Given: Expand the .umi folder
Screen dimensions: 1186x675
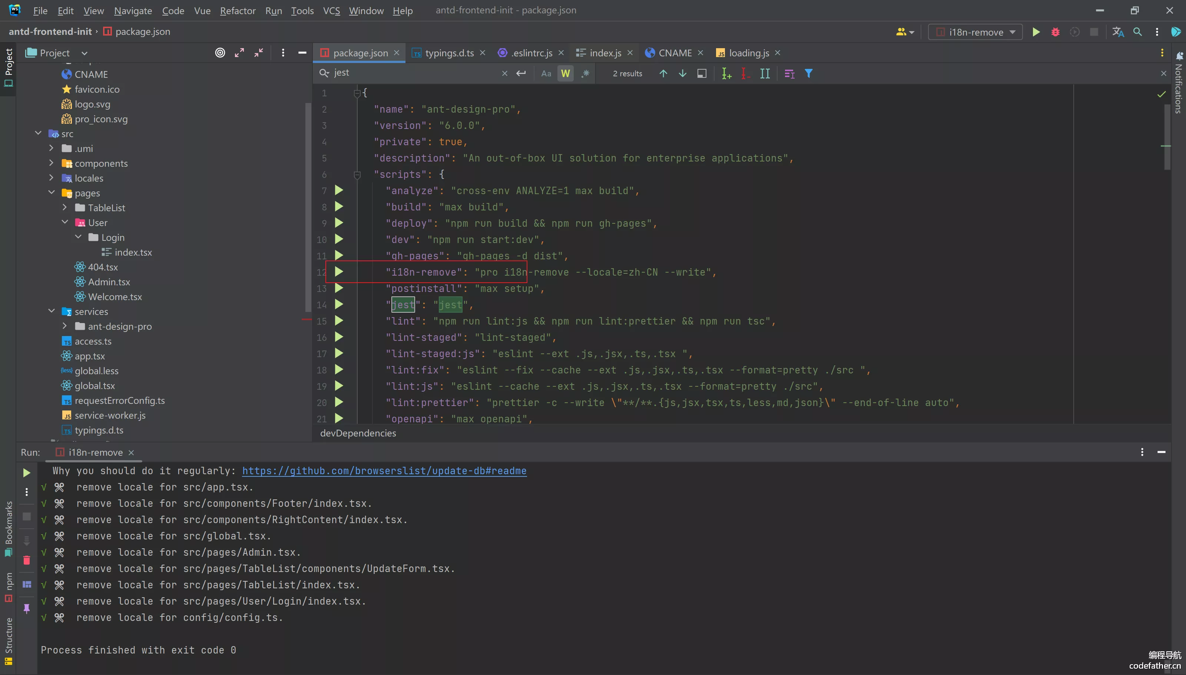Looking at the screenshot, I should tap(52, 148).
